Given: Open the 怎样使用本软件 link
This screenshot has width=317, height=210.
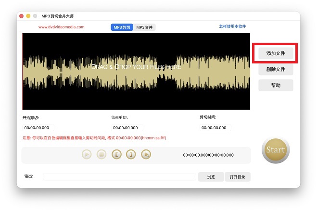Looking at the screenshot, I should click(x=232, y=26).
